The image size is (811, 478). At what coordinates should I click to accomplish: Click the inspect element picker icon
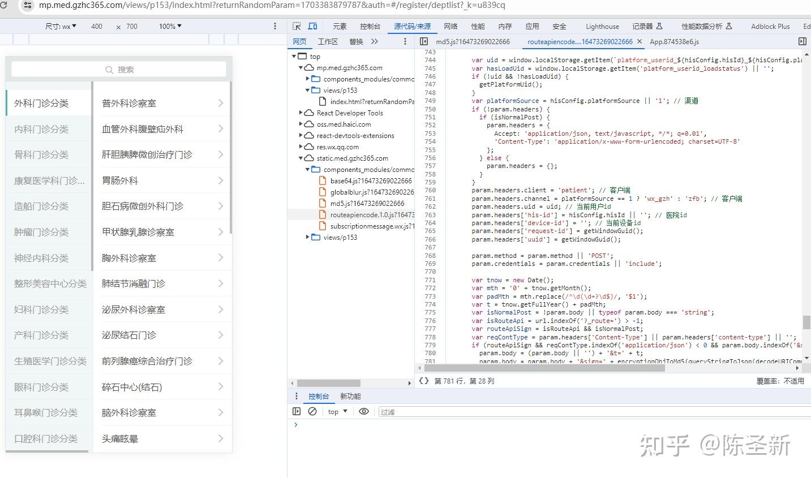click(297, 26)
